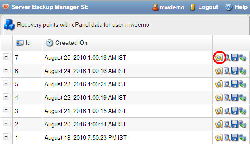Screen dimensions: 250x144
Task: Expand recovery point 7 details
Action: (x=6, y=57)
